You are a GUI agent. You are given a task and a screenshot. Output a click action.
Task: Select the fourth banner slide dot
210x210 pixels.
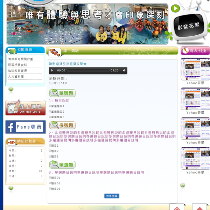coord(21,34)
